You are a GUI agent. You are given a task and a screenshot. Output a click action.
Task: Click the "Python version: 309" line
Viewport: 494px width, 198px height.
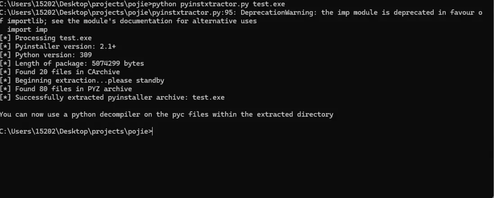tap(53, 55)
